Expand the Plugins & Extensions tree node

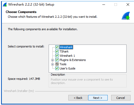(52, 60)
